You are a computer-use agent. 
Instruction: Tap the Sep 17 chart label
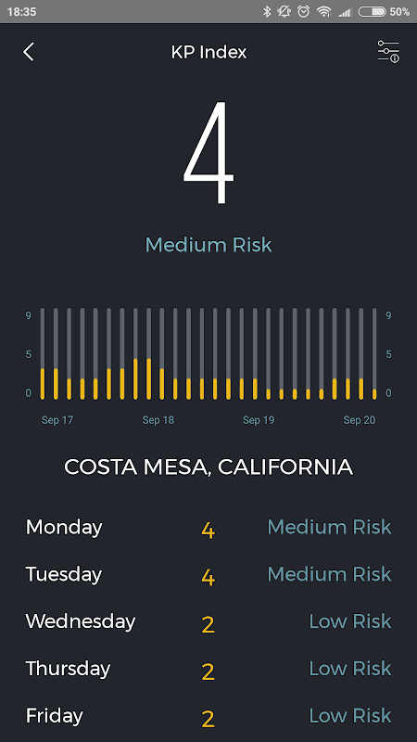tap(57, 420)
